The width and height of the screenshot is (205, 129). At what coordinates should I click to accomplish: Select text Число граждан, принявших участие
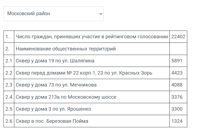[58, 37]
